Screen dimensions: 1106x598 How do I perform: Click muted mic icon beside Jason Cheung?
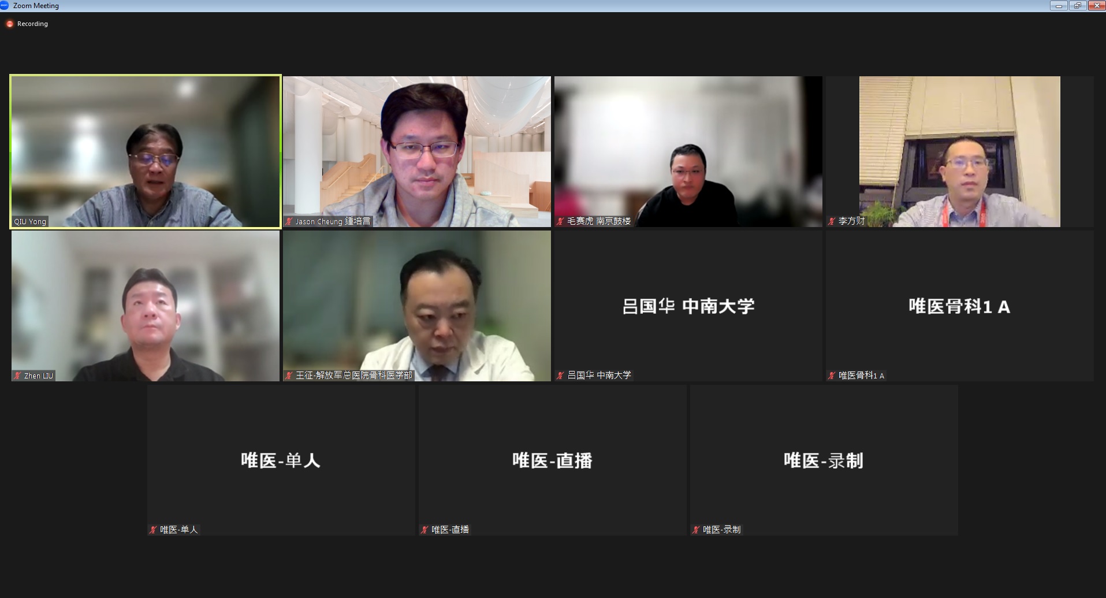[289, 221]
